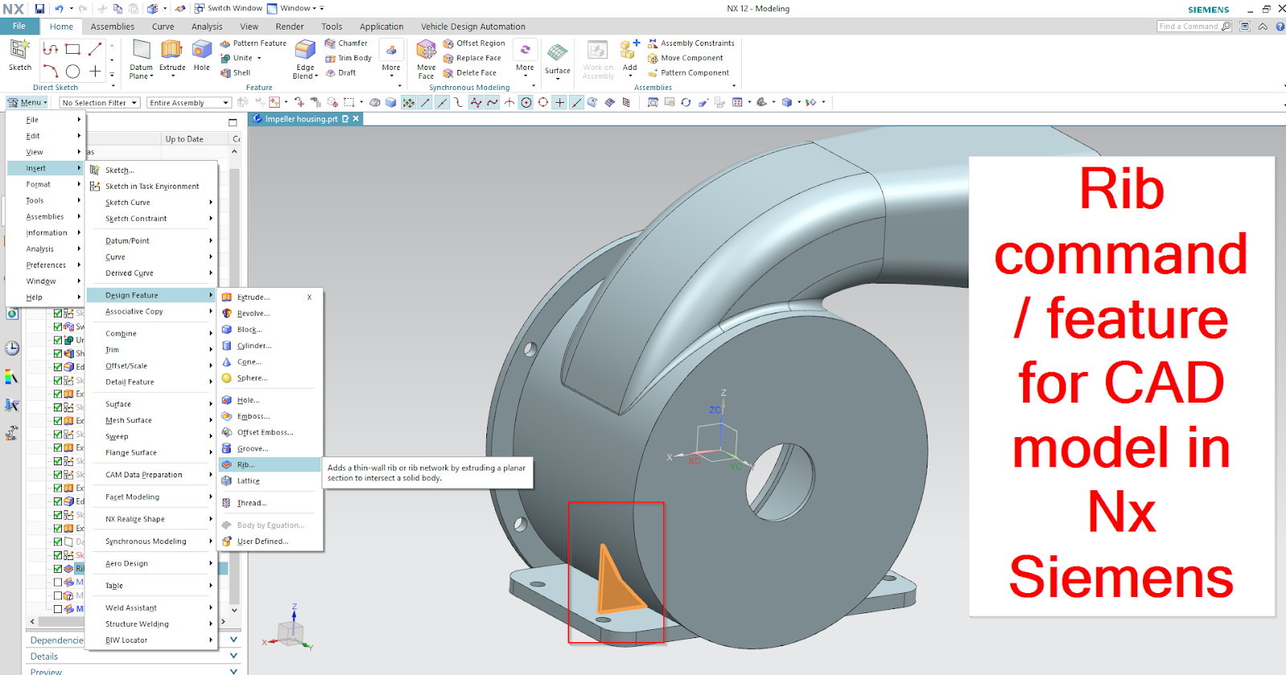Select Revolve... menu entry

(x=270, y=313)
